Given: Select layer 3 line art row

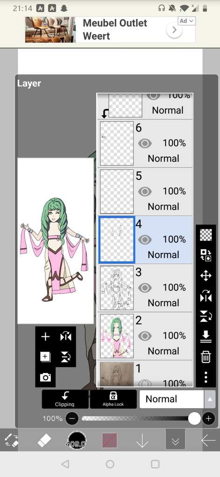Looking at the screenshot, I should [145, 288].
